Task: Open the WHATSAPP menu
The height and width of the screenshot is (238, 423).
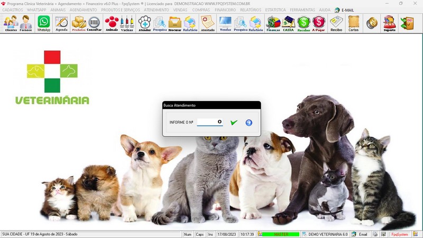Action: point(36,10)
